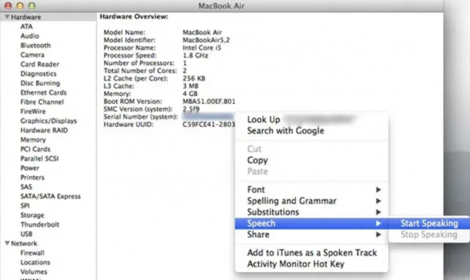Select Hardware RAID in the sidebar
Viewport: 470px width, 280px height.
click(44, 130)
